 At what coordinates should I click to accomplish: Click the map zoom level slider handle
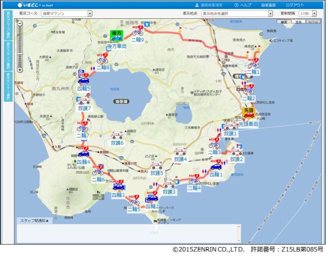coord(20,54)
